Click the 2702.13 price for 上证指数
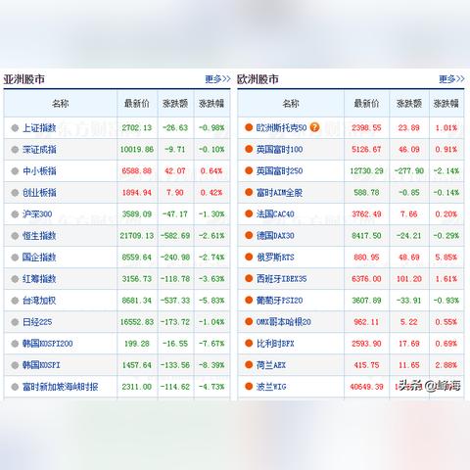Screen dimensions: 470x470 tap(137, 128)
